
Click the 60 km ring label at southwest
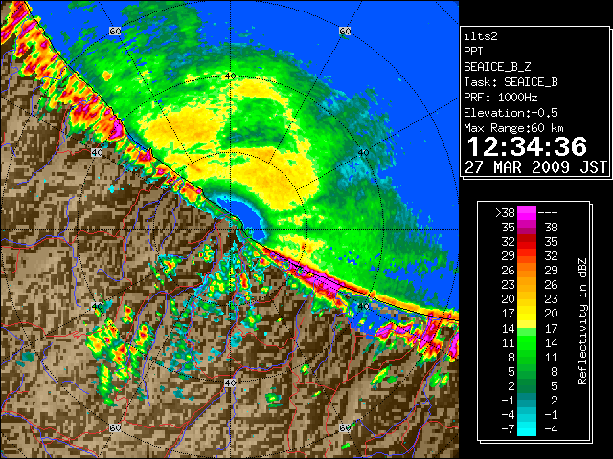coord(115,427)
